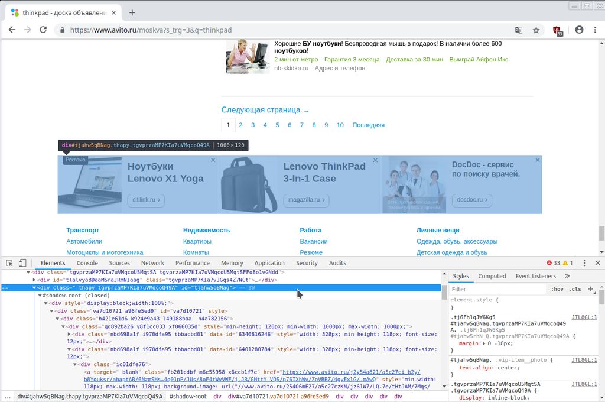
Task: Select the Computed styles tab
Action: tap(492, 276)
